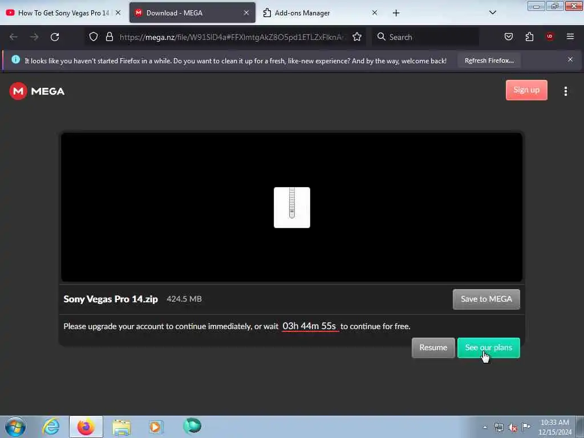
Task: Click See our plans button
Action: 488,347
